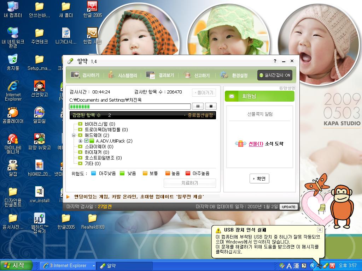Click the scan progress bar
The height and width of the screenshot is (271, 362).
130,107
